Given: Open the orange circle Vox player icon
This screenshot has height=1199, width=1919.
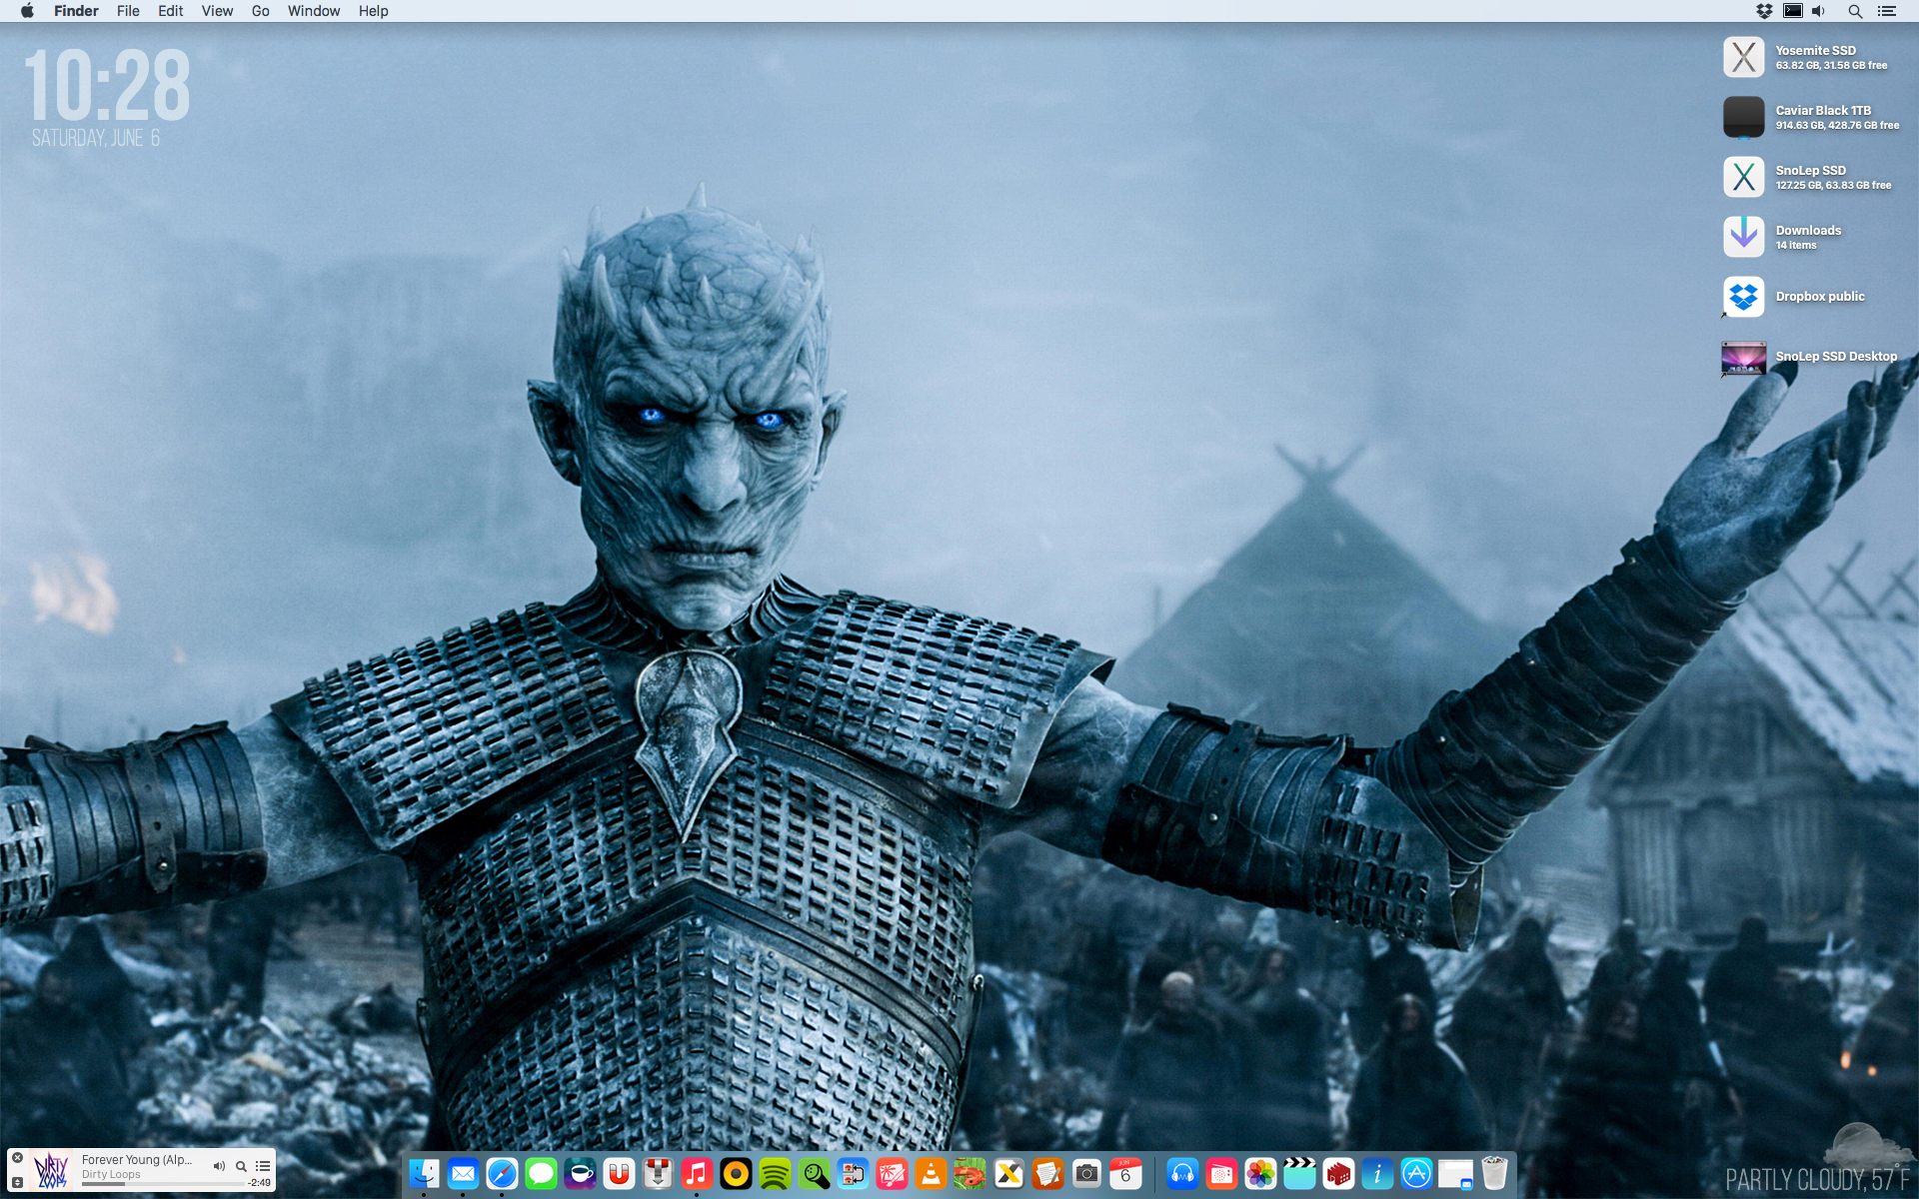Looking at the screenshot, I should pos(736,1173).
